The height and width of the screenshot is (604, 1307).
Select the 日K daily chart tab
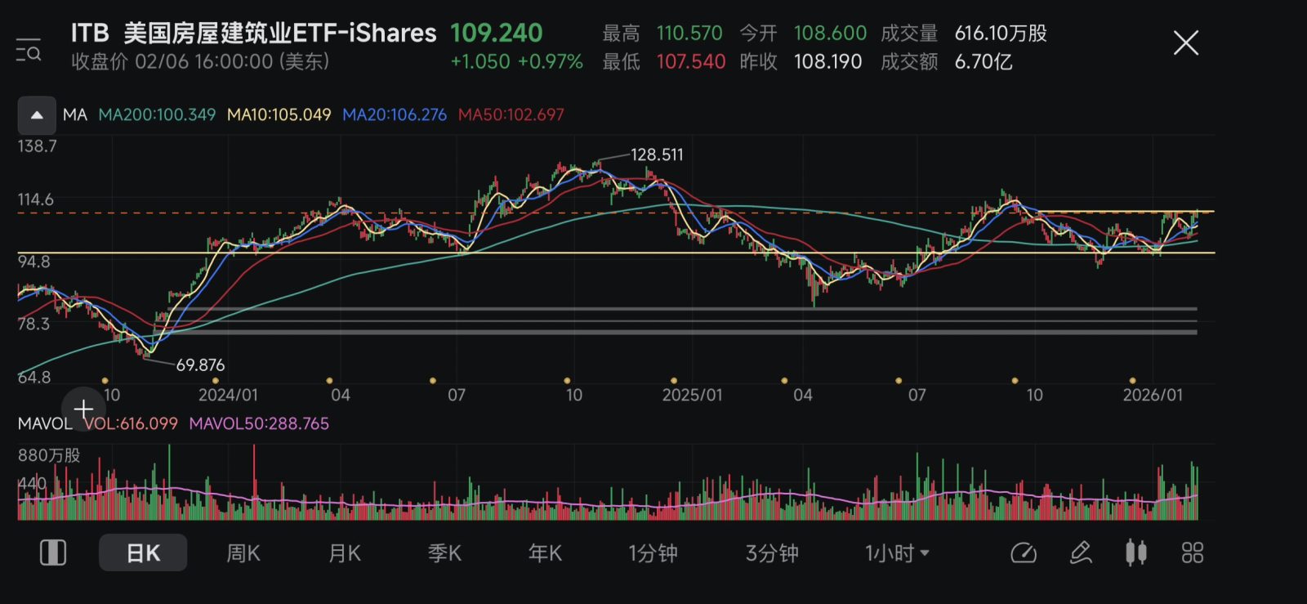click(x=143, y=553)
